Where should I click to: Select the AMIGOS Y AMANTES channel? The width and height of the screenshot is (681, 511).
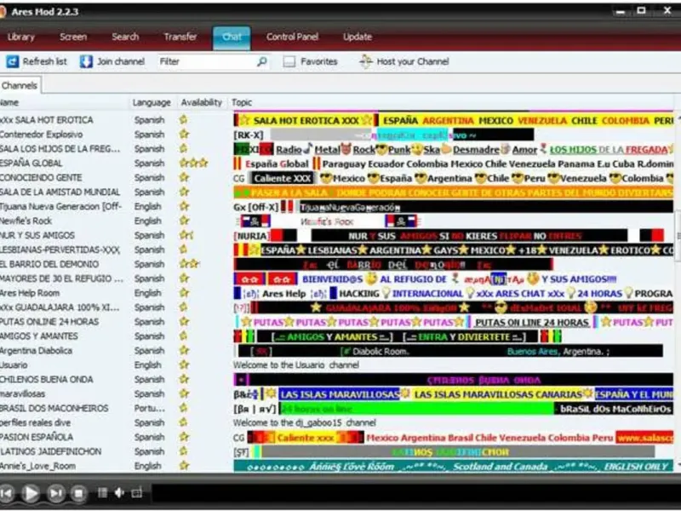coord(38,336)
